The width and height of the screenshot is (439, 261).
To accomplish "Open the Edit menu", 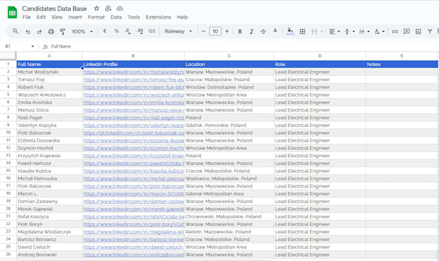I will tap(41, 17).
